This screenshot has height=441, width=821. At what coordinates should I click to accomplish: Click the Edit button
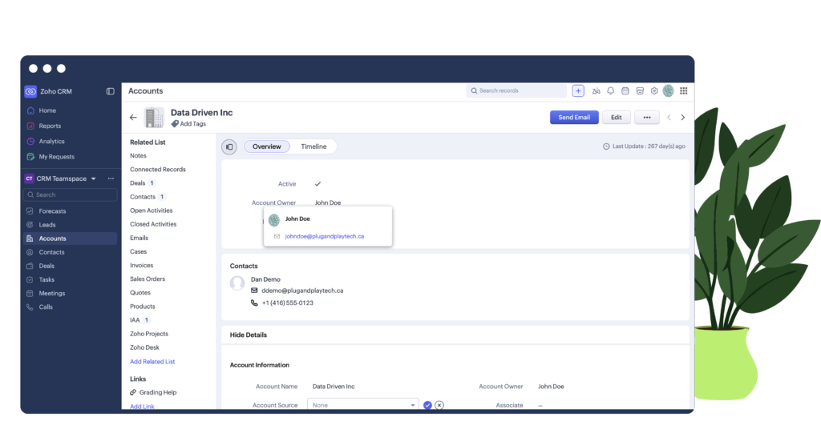coord(617,118)
